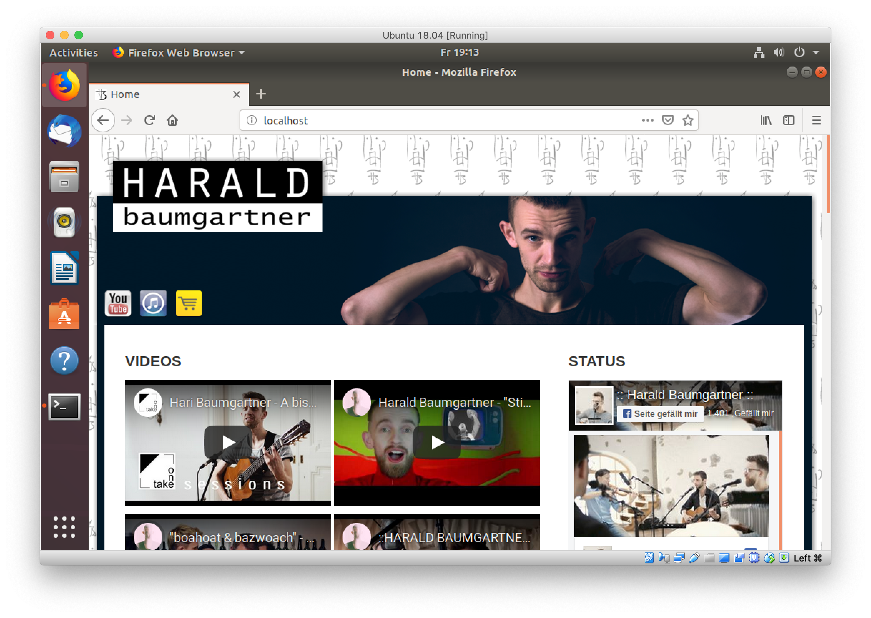Click the VirtualBox shared folders status icon
Screen dimensions: 871x618
709,558
